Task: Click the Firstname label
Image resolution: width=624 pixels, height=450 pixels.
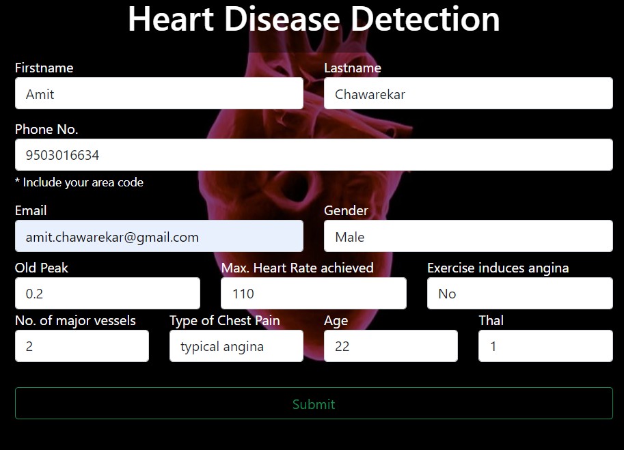Action: pos(44,68)
